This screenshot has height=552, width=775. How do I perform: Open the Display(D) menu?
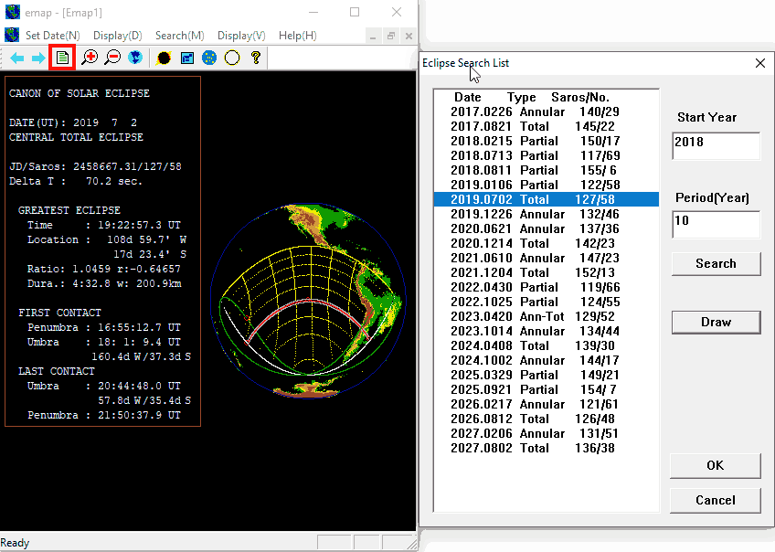(118, 36)
